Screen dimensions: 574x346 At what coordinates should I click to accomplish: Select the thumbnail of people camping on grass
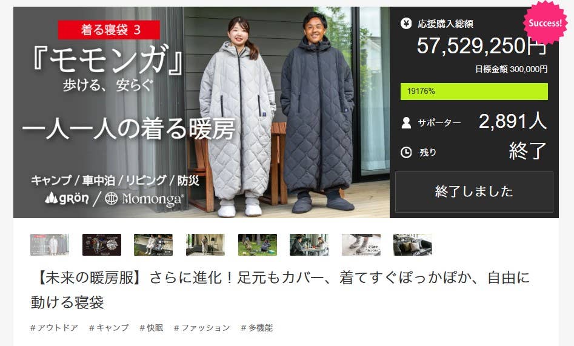tap(258, 245)
